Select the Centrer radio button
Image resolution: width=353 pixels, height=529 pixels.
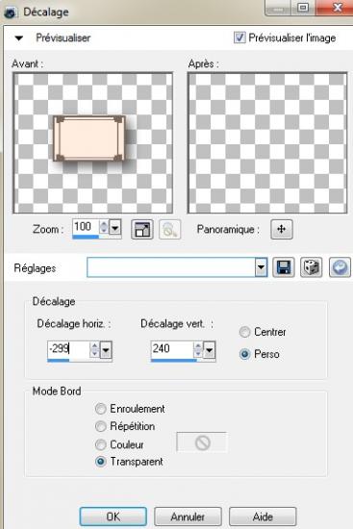click(x=244, y=332)
